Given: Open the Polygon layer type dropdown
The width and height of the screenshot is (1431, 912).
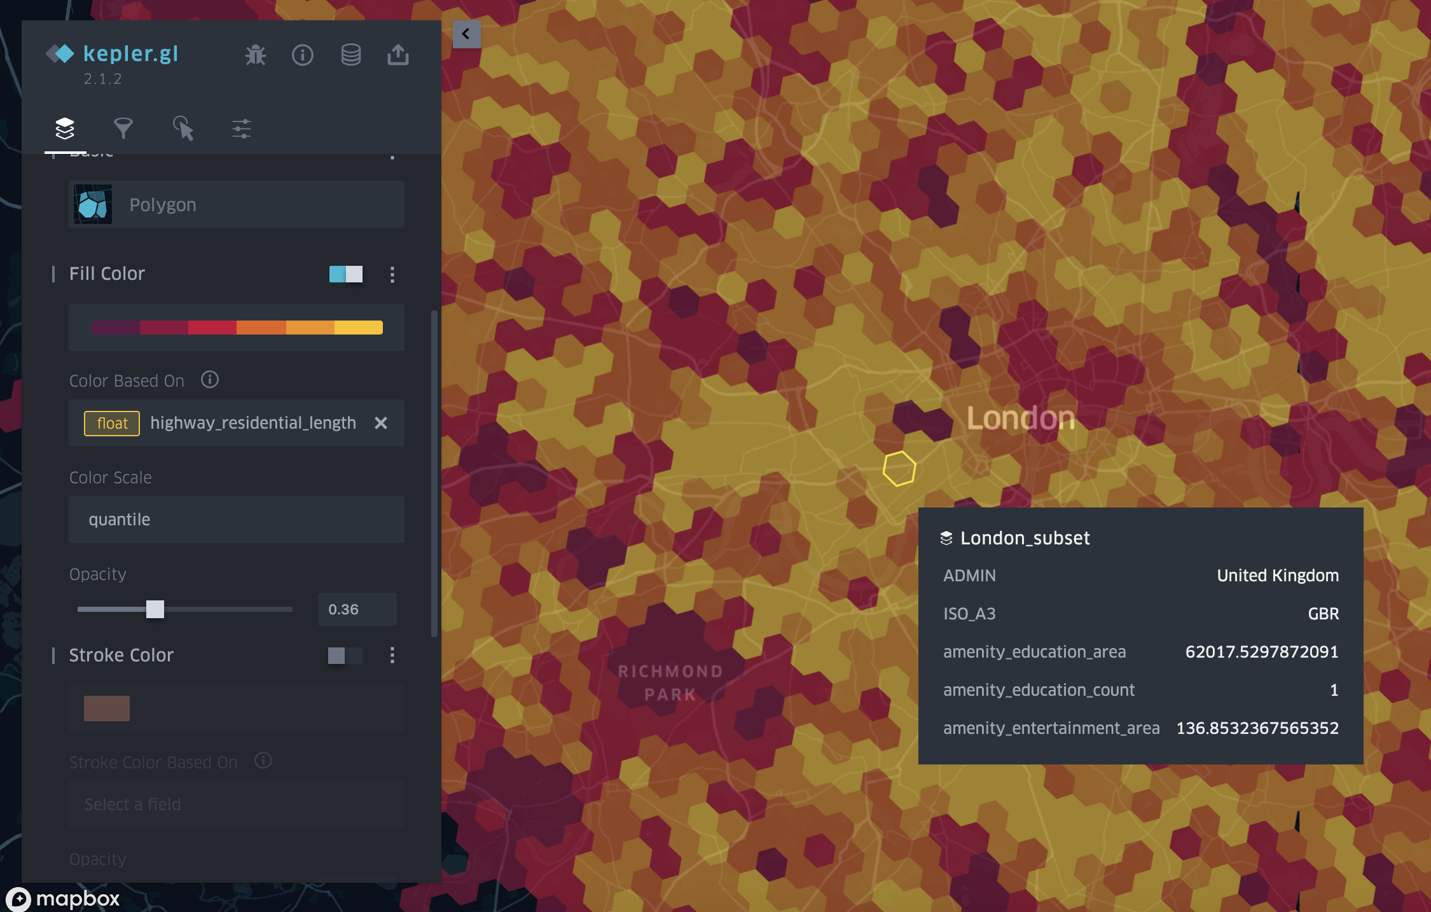Looking at the screenshot, I should [237, 204].
